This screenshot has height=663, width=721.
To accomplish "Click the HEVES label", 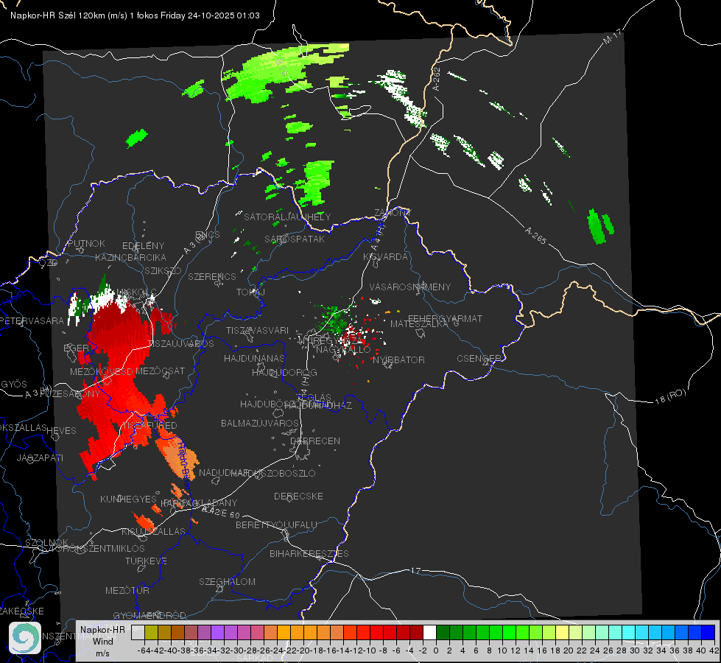I will tap(62, 431).
